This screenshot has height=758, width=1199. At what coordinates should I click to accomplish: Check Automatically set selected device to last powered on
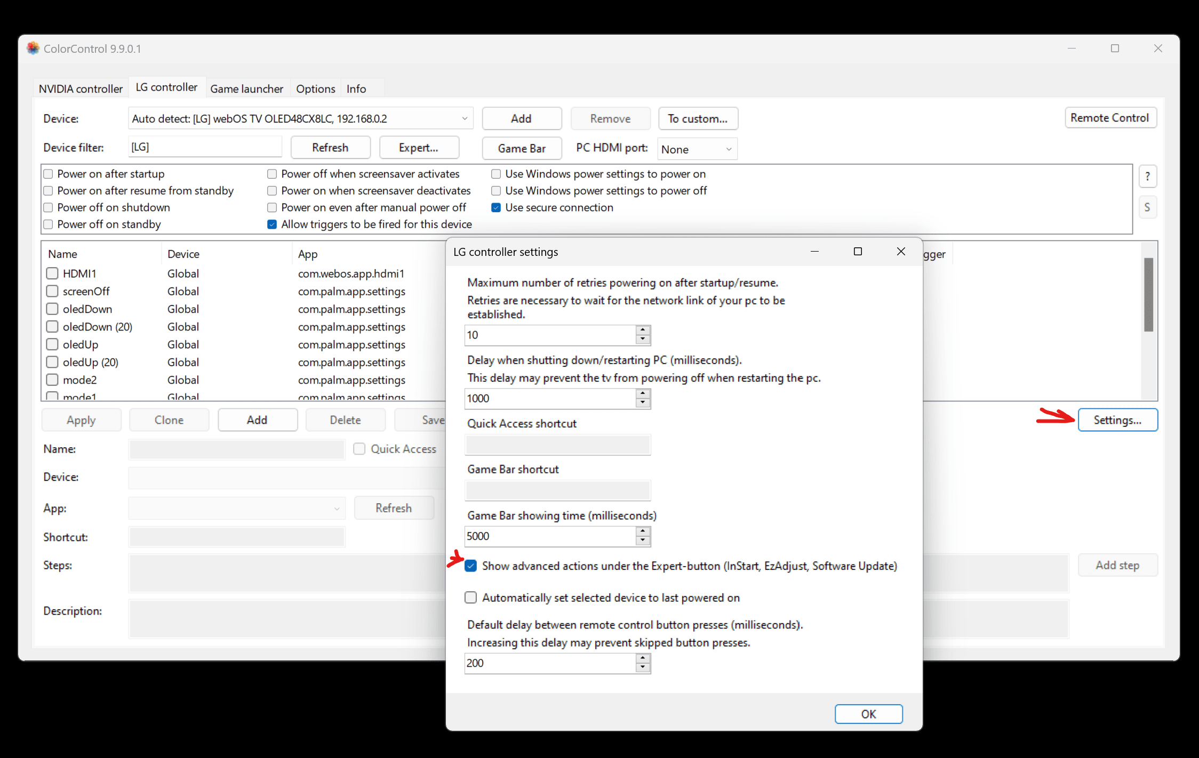[x=470, y=598]
